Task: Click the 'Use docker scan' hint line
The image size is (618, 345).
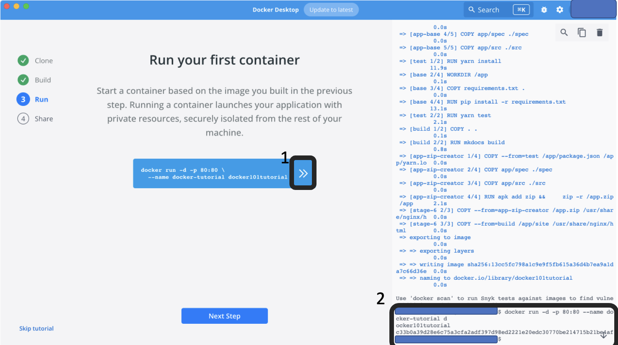Action: pos(505,298)
